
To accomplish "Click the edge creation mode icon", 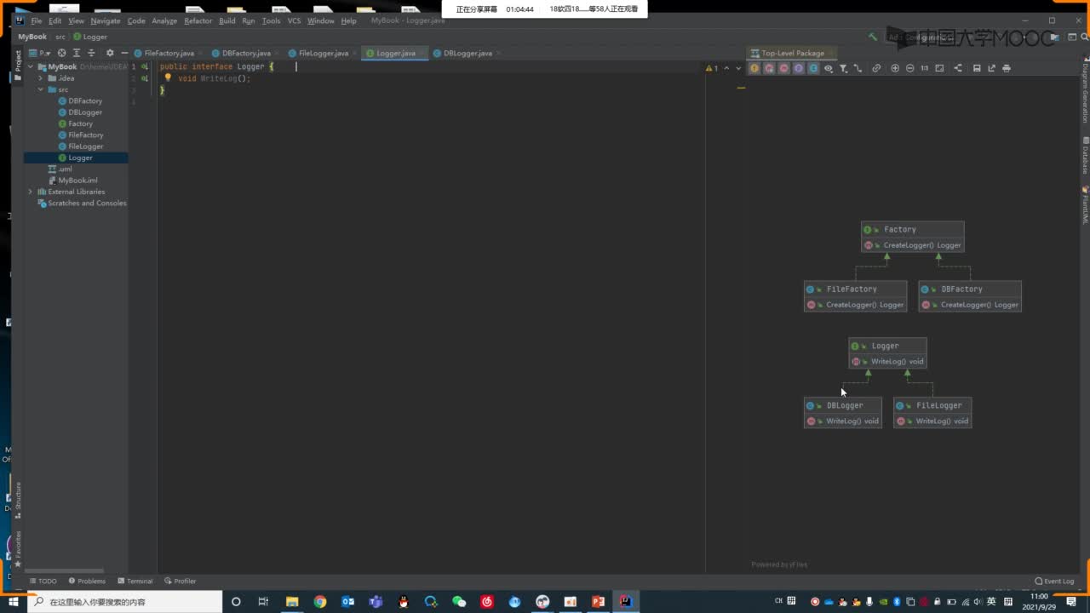I will tap(858, 68).
